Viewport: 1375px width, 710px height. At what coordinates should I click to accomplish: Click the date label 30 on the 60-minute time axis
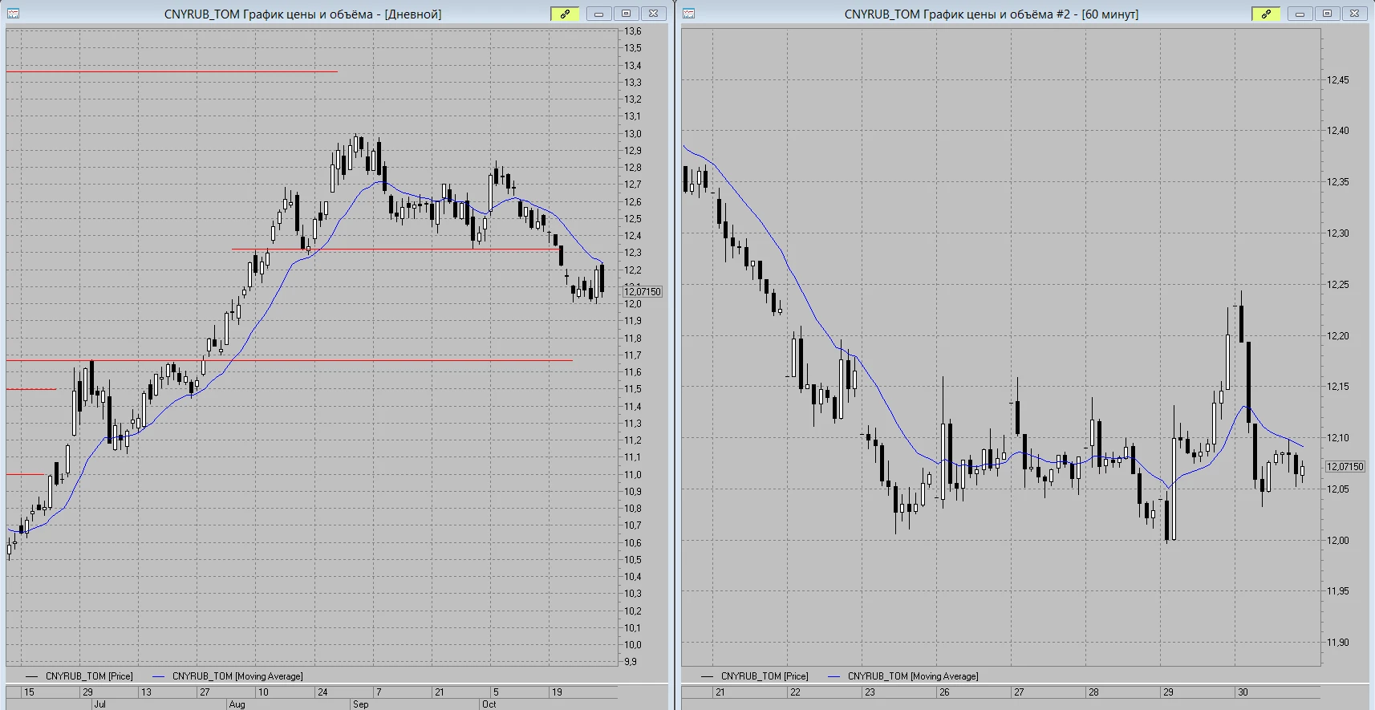(1243, 692)
